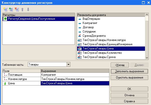Screen dimensions: 151x105
Task: Select the Контрагент attribute in the list
Action: [90, 23]
